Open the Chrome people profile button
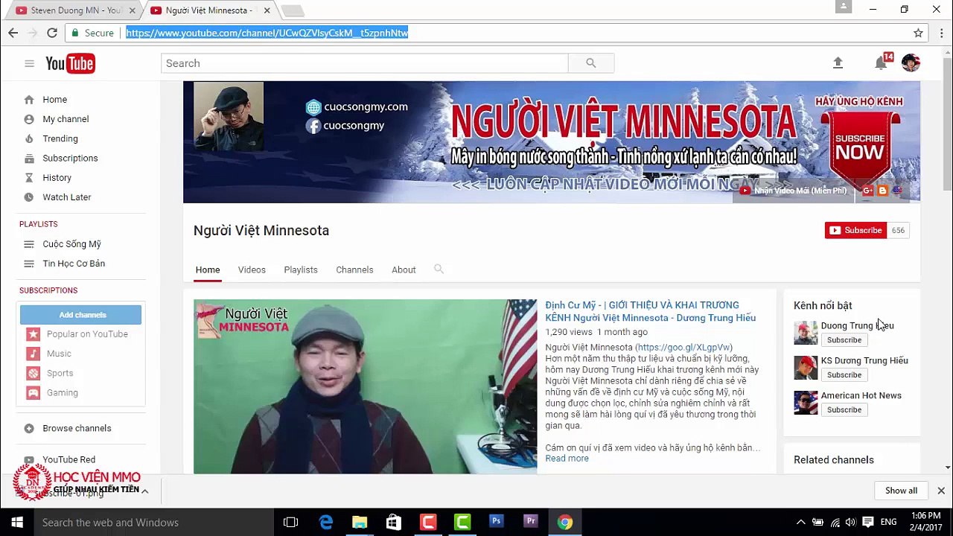Image resolution: width=953 pixels, height=536 pixels. tap(843, 7)
